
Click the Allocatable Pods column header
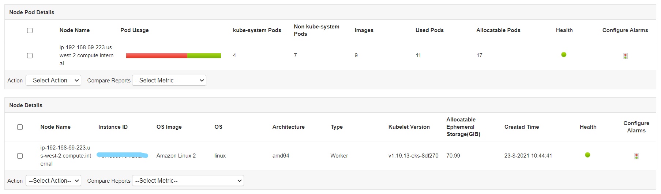[498, 30]
